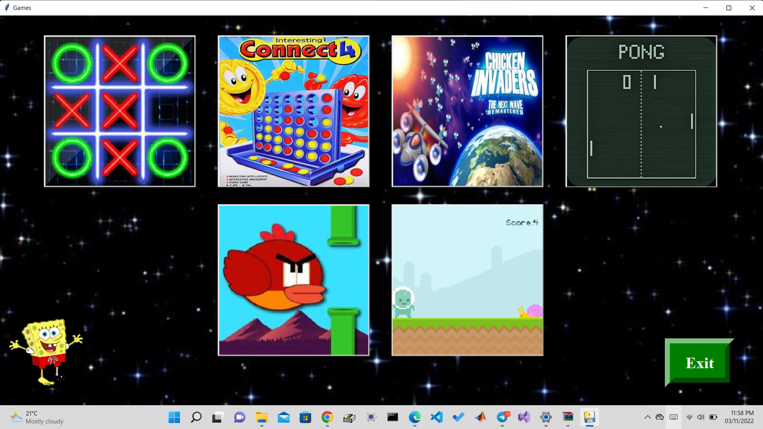
Task: Open the Connect 4 game thumbnail
Action: coord(294,111)
